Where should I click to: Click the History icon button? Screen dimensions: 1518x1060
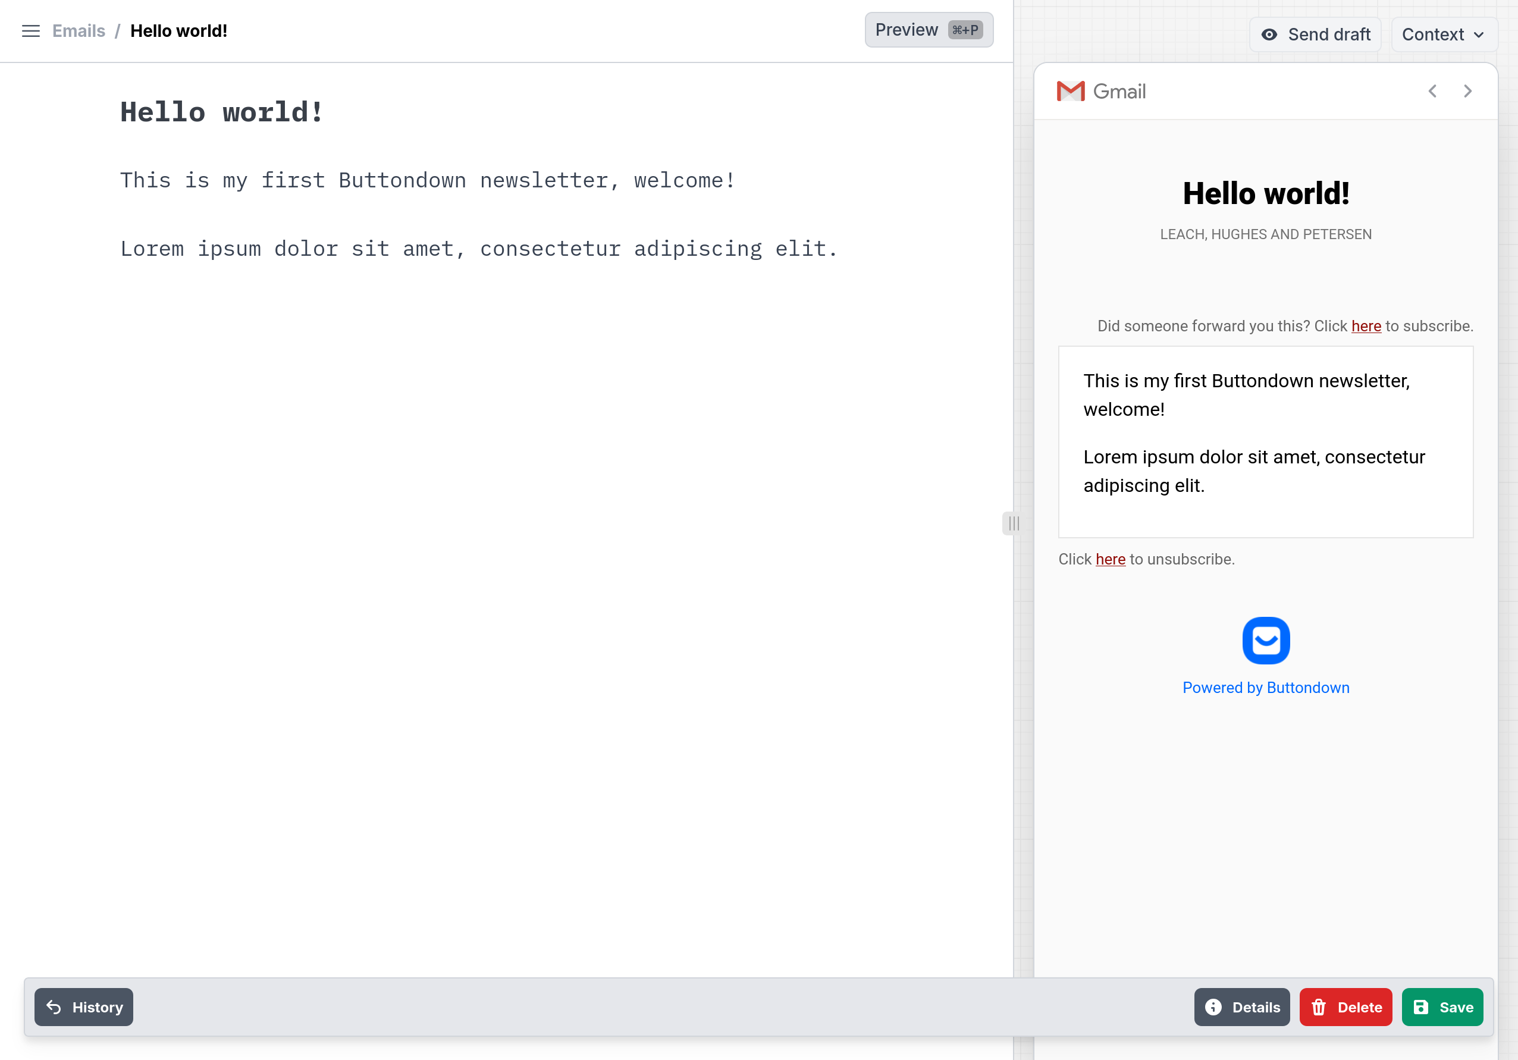(x=54, y=1007)
